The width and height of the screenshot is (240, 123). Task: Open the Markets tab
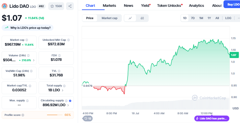pyautogui.click(x=109, y=6)
